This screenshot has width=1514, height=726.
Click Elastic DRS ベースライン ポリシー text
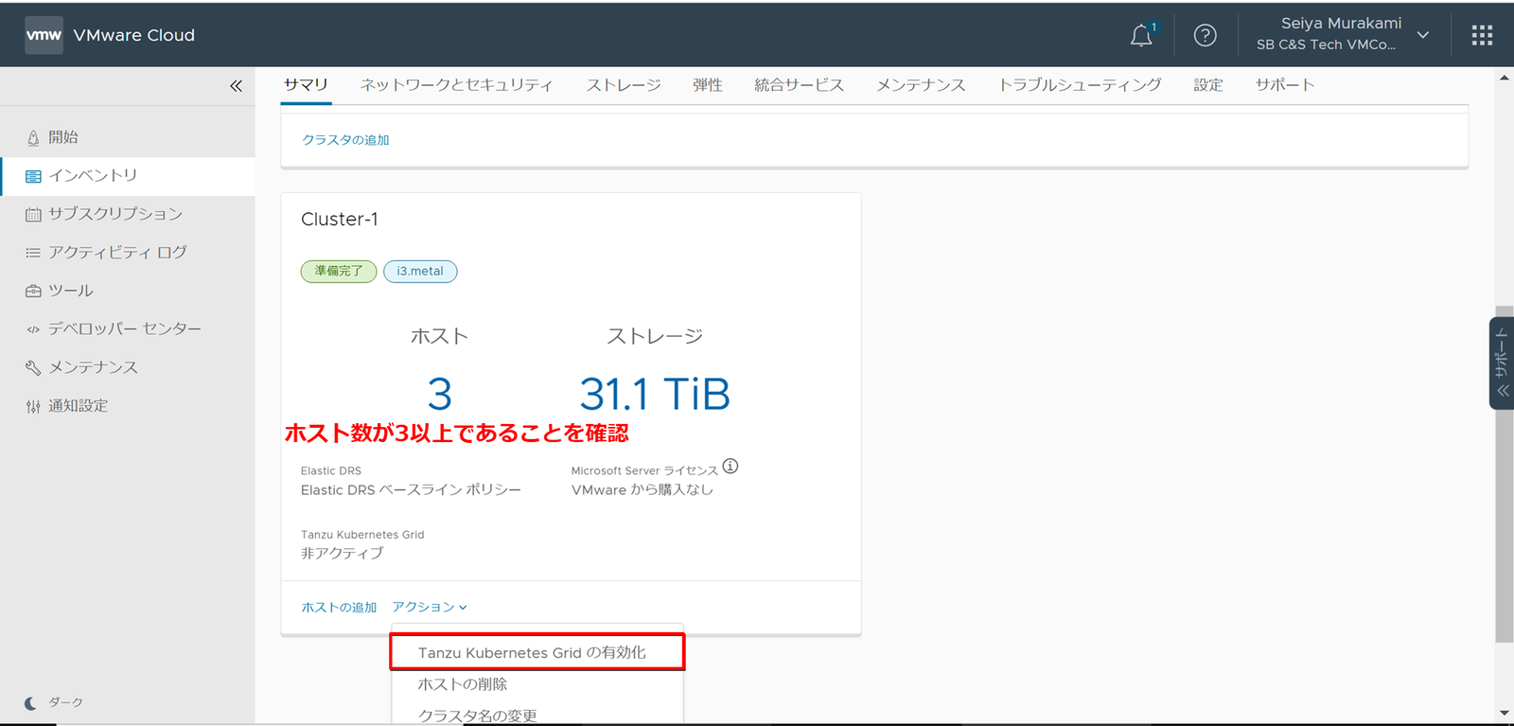[x=411, y=489]
